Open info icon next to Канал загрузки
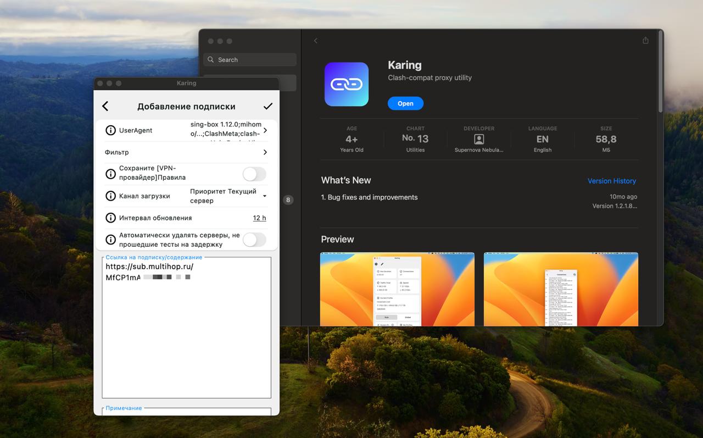Viewport: 703px width, 438px height. pyautogui.click(x=110, y=196)
